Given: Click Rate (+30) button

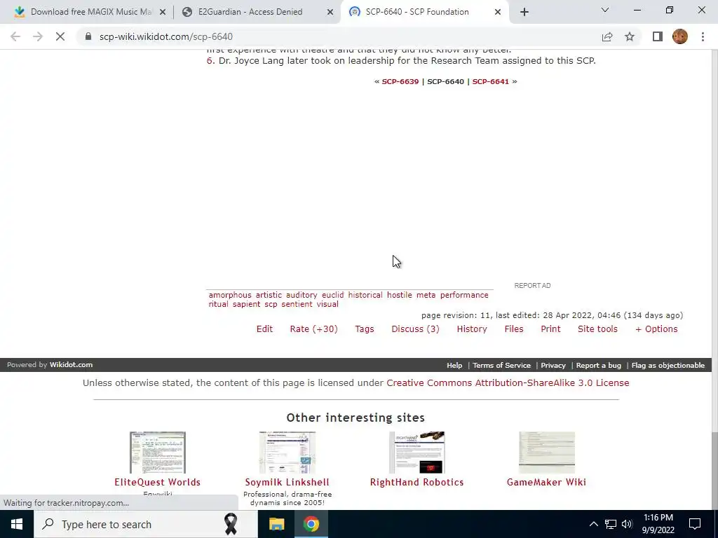Looking at the screenshot, I should coord(313,329).
